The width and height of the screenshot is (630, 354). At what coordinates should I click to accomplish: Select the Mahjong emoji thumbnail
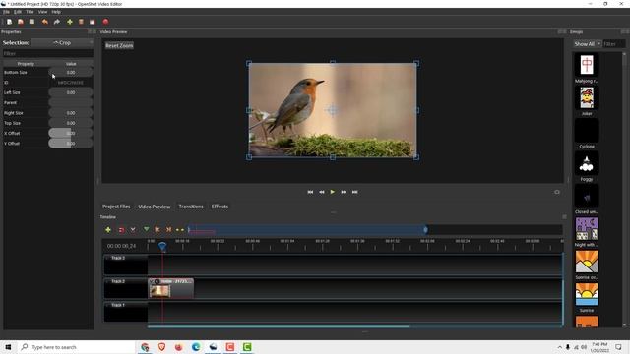[587, 65]
